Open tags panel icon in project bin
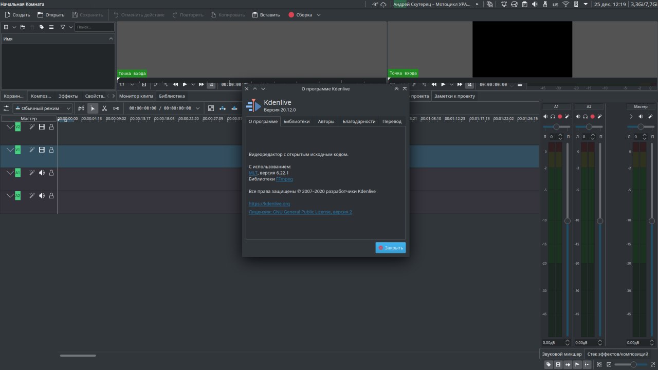This screenshot has width=658, height=370. coord(42,27)
